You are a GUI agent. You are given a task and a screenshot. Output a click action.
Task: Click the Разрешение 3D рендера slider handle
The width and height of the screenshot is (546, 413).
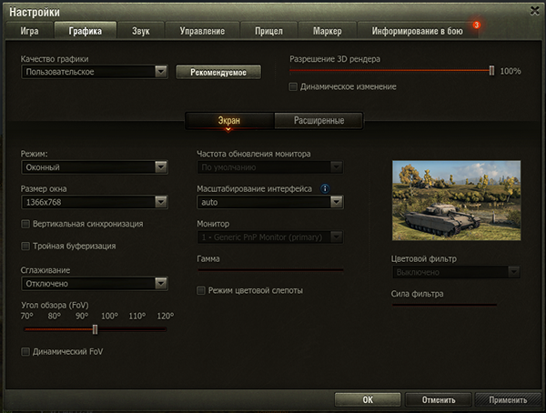[491, 71]
